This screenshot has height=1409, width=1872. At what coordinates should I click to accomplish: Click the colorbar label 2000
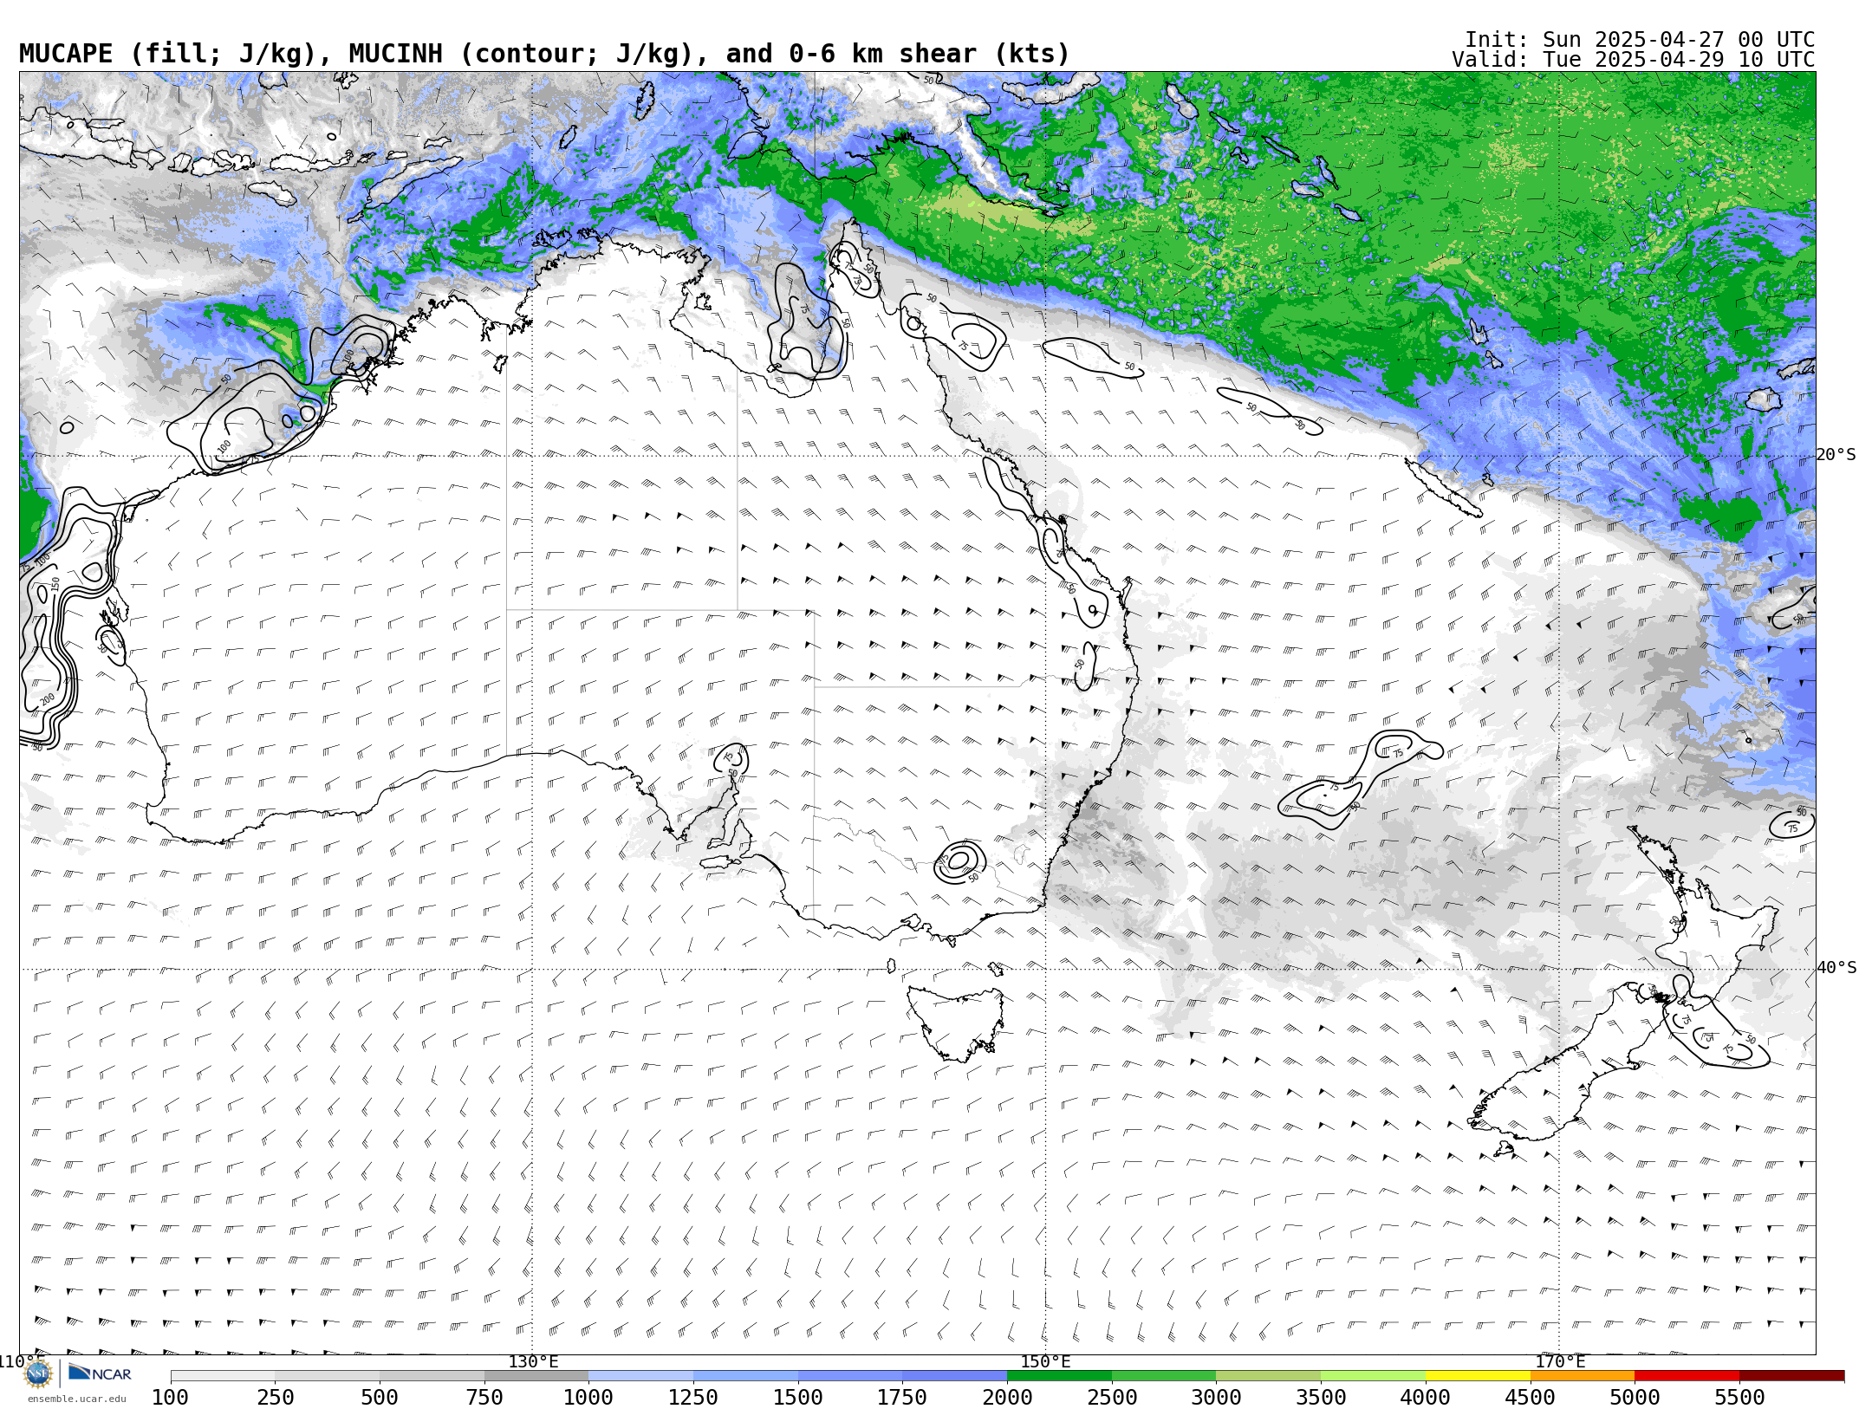[1007, 1397]
